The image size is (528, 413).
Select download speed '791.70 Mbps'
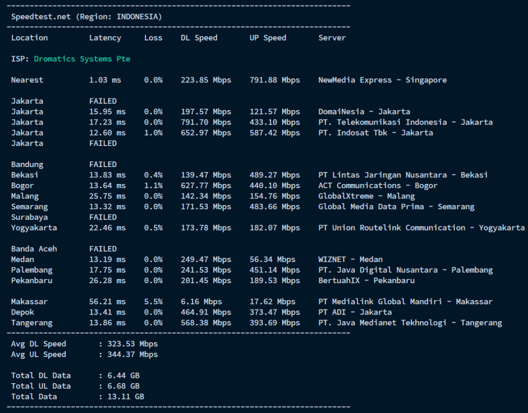click(206, 122)
